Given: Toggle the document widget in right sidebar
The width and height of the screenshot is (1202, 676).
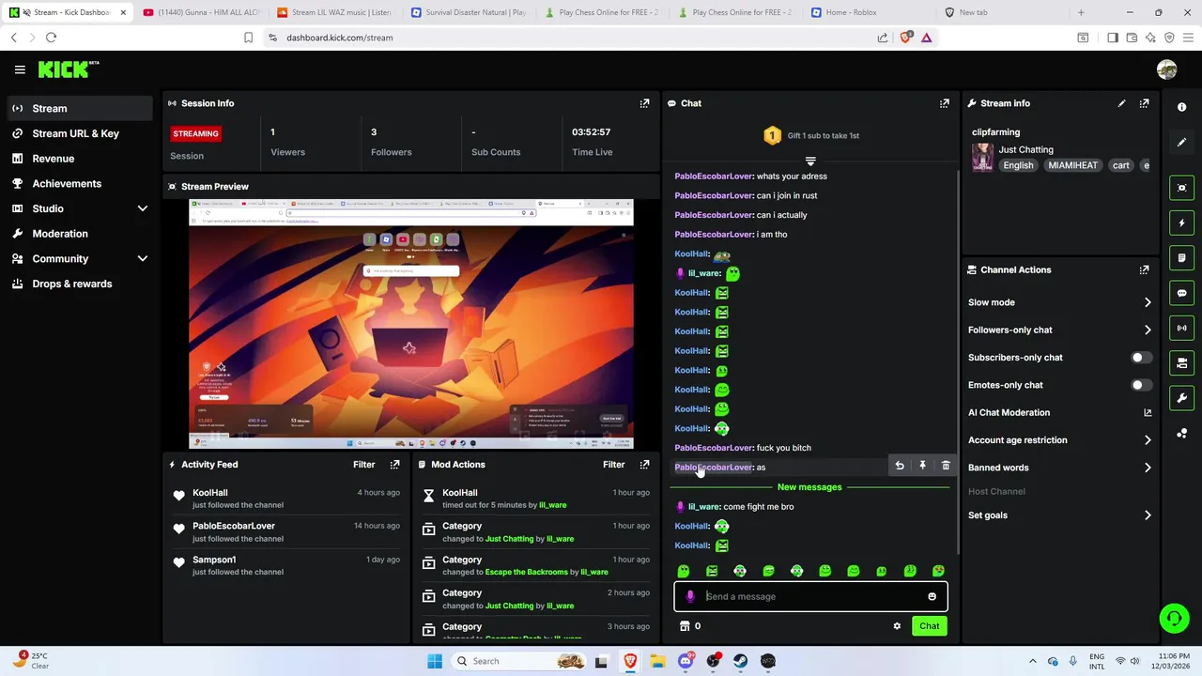Looking at the screenshot, I should coord(1181,257).
